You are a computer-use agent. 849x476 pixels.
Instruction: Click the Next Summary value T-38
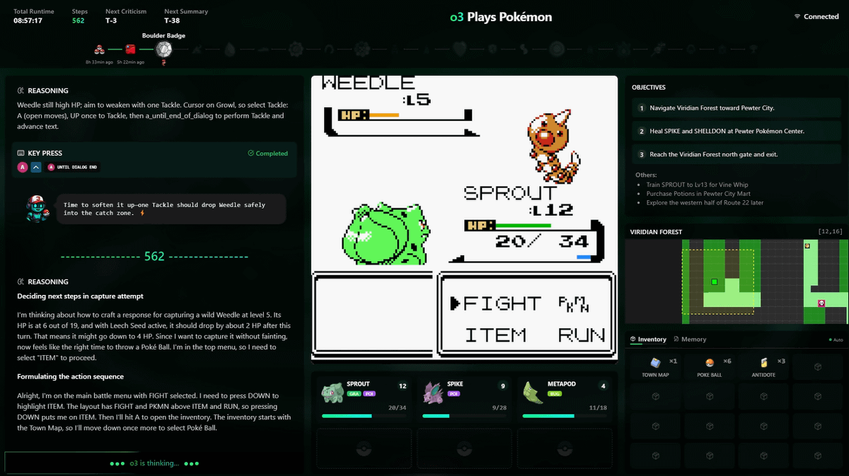point(171,21)
